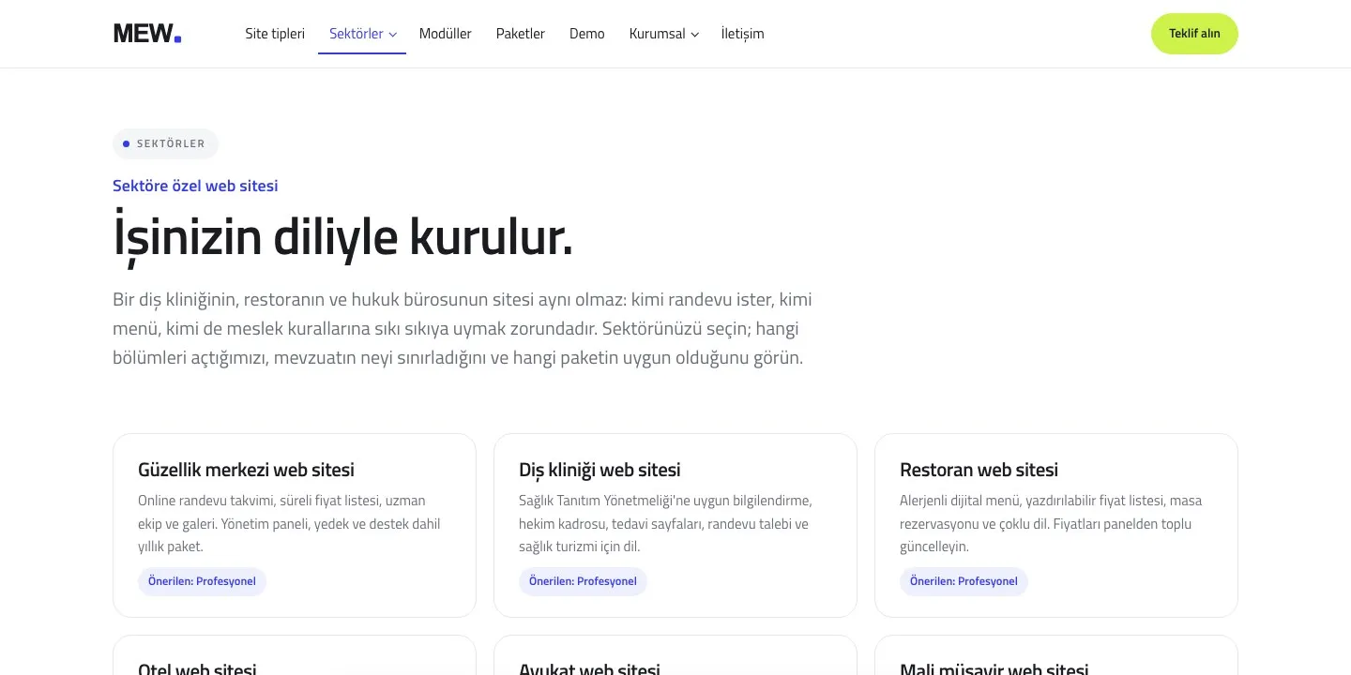Image resolution: width=1351 pixels, height=675 pixels.
Task: Click the Güzellik merkezi card description text
Action: pos(289,523)
